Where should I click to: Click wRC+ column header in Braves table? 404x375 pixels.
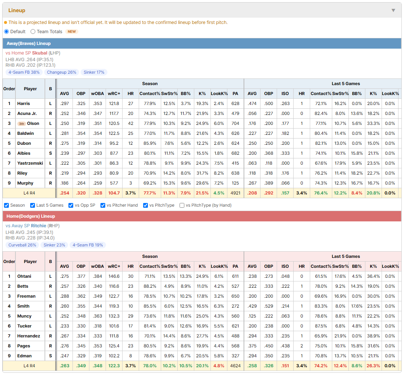[114, 94]
